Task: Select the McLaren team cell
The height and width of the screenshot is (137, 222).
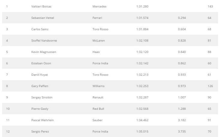Action: click(99, 41)
